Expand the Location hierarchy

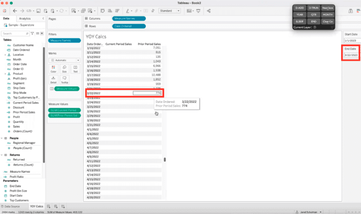click(x=5, y=55)
